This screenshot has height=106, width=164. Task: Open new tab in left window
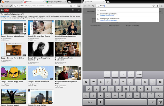[69, 2]
